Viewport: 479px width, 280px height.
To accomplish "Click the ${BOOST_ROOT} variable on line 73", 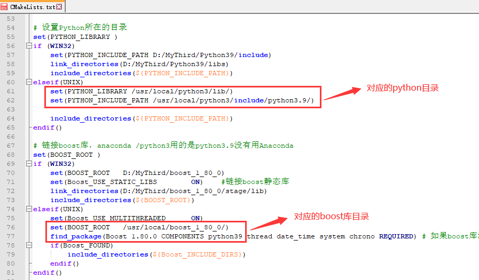I will tap(163, 200).
